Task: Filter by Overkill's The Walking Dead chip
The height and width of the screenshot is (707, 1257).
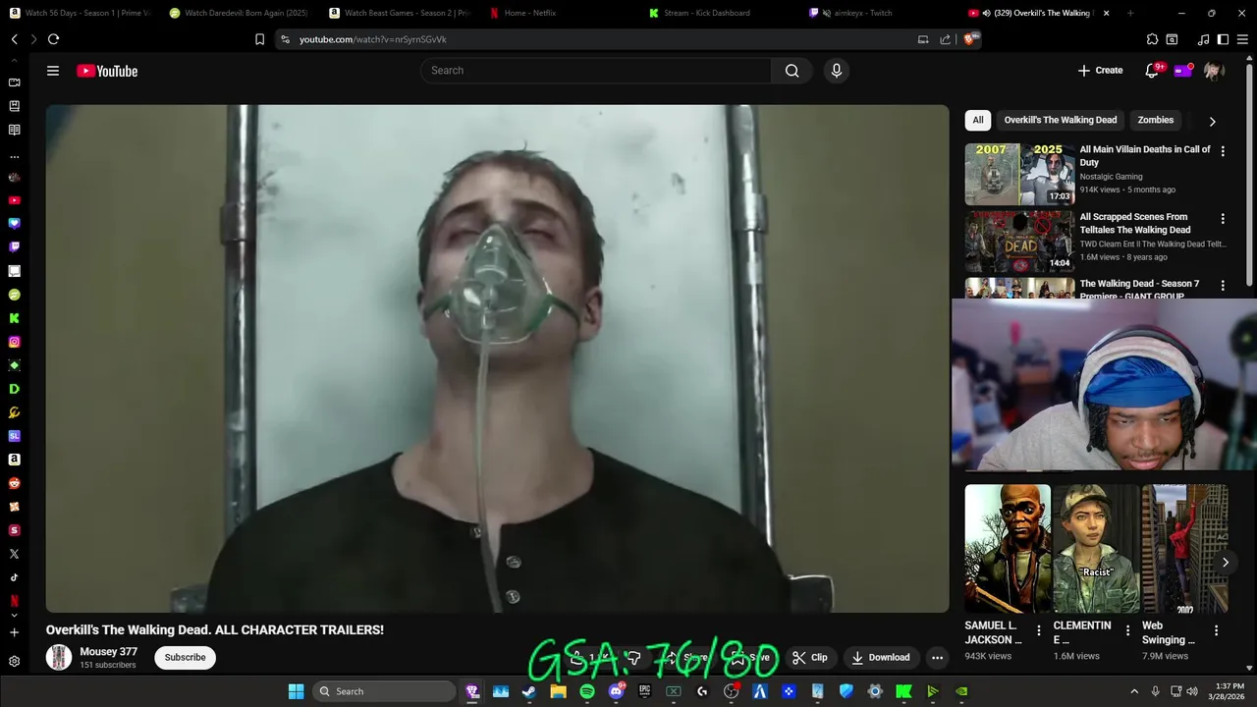Action: (1060, 120)
